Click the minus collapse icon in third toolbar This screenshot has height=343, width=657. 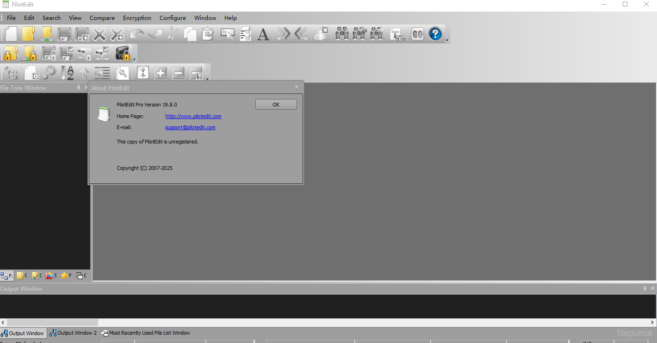tap(178, 73)
